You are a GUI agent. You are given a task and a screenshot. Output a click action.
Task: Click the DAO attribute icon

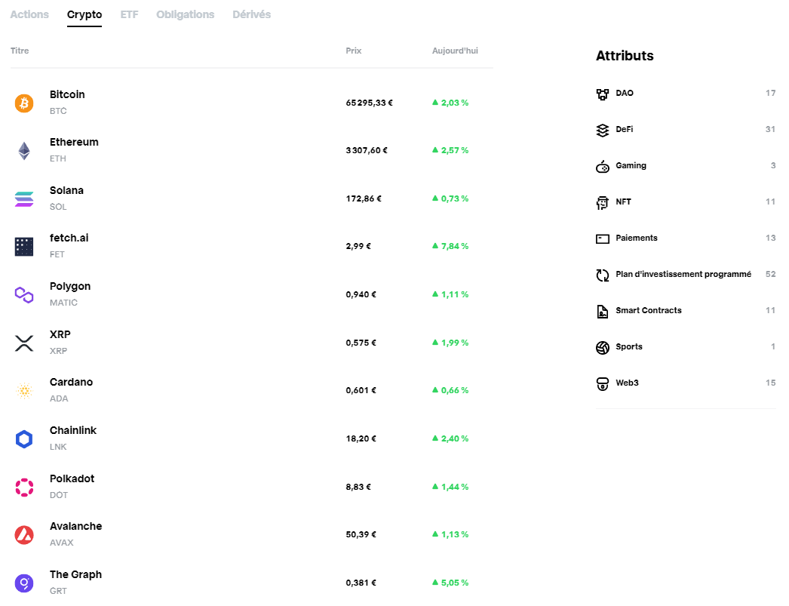point(603,94)
